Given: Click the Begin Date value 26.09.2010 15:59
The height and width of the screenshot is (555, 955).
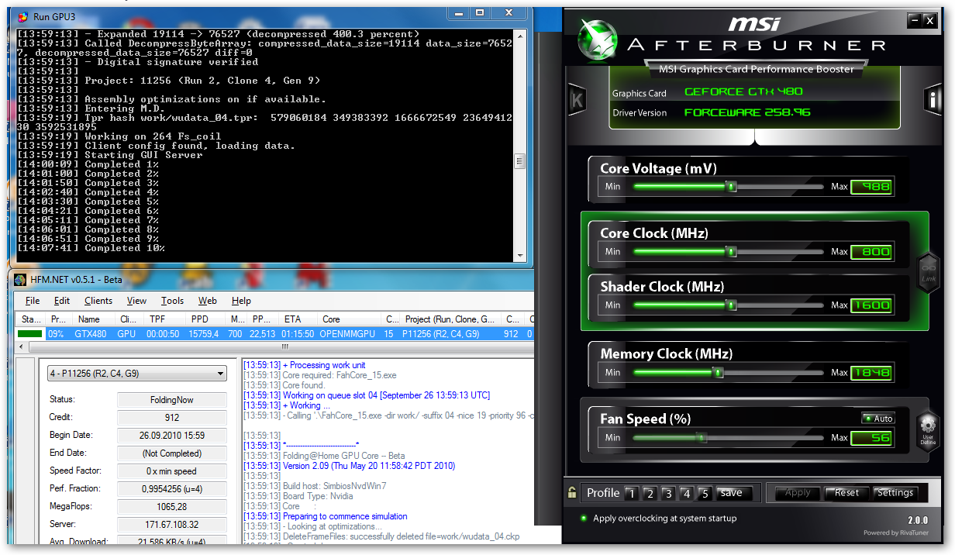Looking at the screenshot, I should tap(172, 436).
